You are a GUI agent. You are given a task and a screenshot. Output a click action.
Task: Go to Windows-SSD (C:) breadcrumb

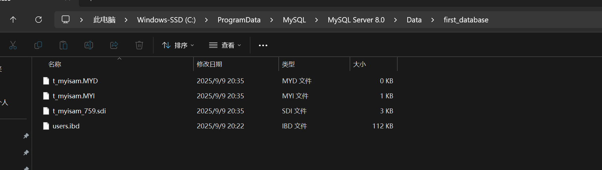[x=166, y=20]
